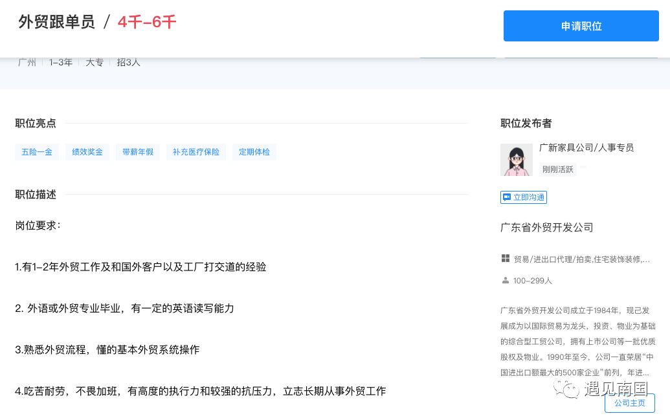Select the 补充医疗保险 benefit tag
The width and height of the screenshot is (670, 418).
[196, 151]
